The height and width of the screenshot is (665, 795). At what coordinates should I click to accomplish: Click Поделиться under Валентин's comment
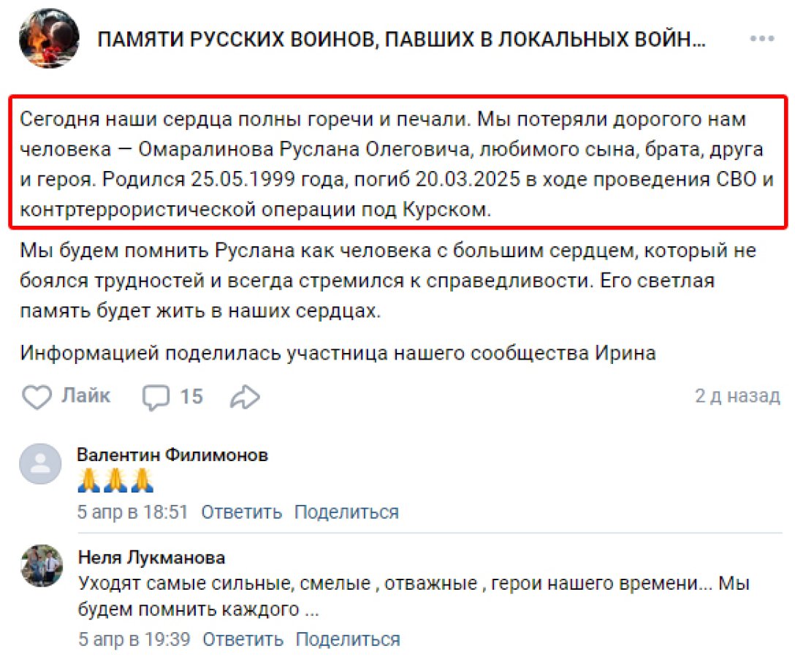point(346,512)
